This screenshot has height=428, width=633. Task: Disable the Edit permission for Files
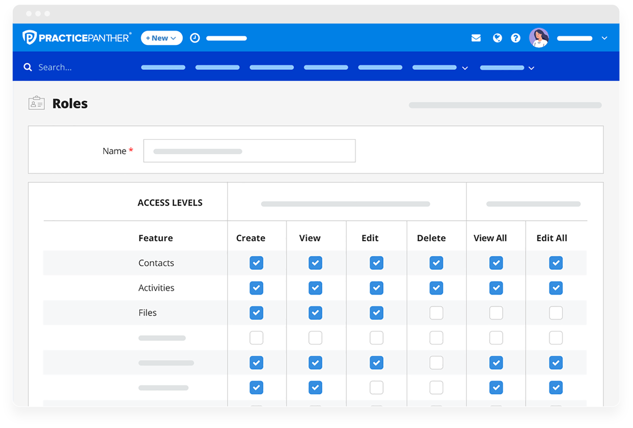click(376, 313)
